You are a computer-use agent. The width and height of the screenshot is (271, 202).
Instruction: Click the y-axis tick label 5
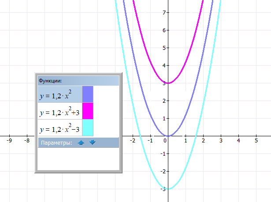163,48
